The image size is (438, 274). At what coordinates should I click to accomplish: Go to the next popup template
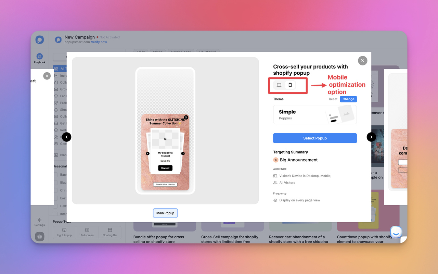click(371, 137)
